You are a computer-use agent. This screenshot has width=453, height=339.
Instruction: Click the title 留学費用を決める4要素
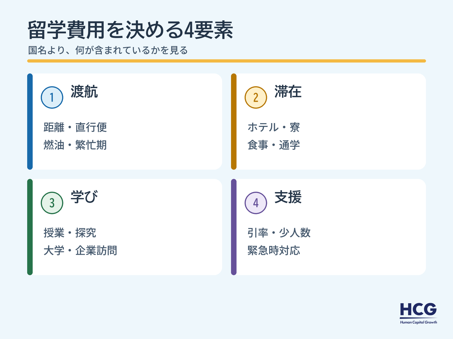pos(130,32)
